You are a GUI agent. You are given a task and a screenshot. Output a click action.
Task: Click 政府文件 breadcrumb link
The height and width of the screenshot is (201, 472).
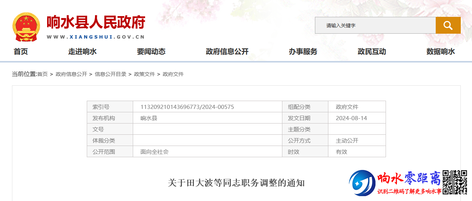[x=173, y=74]
